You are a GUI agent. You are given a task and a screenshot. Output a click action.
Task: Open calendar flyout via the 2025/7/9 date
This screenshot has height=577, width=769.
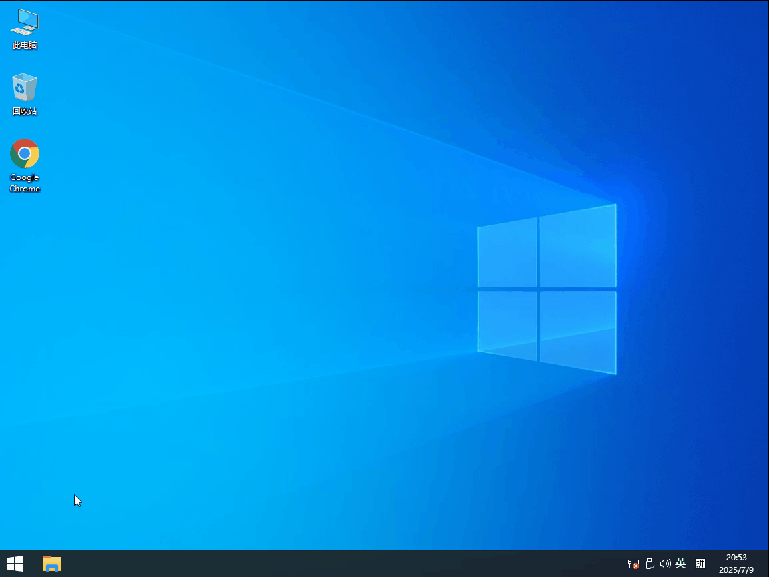point(736,570)
